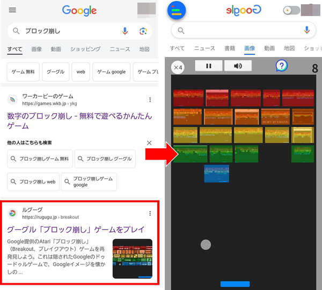Click the Google logo on left page
Viewport: 322px width, 290px height.
[79, 11]
